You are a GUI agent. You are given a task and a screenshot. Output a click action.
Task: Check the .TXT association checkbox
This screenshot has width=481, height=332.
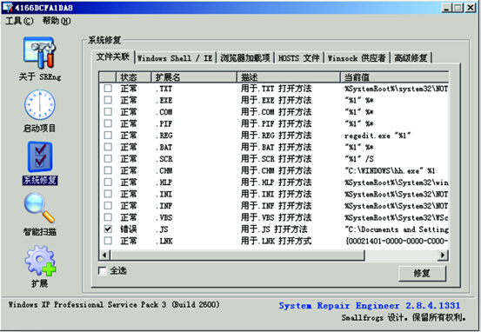pos(108,89)
